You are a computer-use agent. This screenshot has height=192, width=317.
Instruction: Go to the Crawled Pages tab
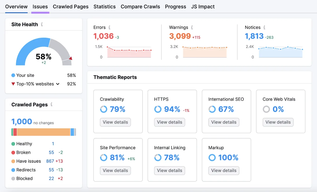[71, 7]
